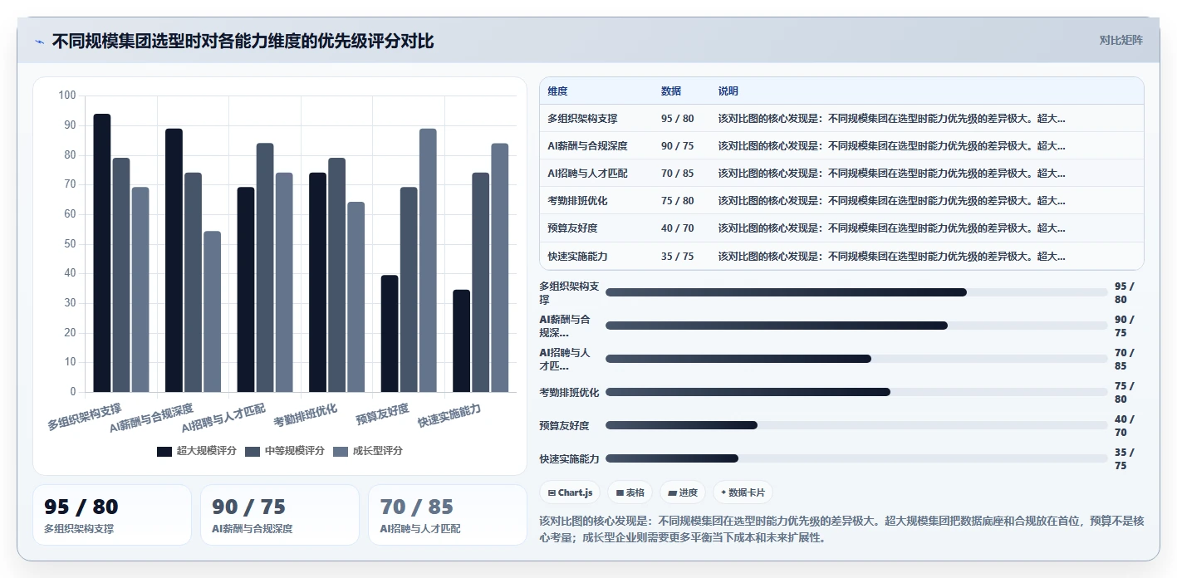Click the 35 / 75 table data cell

tap(677, 257)
